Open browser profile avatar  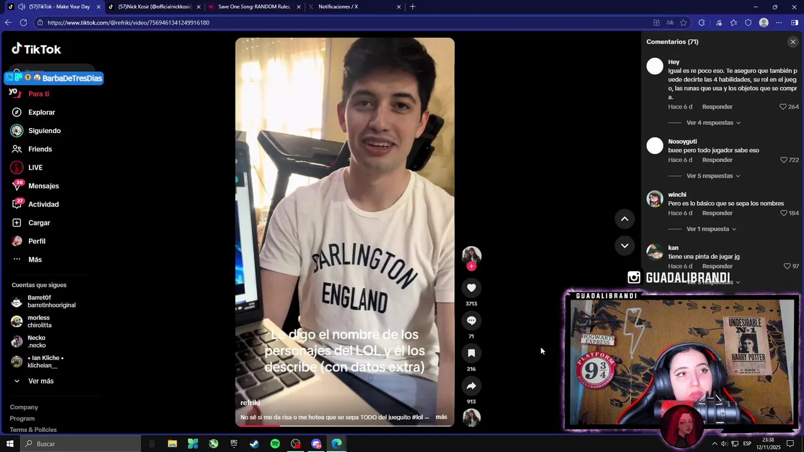764,23
